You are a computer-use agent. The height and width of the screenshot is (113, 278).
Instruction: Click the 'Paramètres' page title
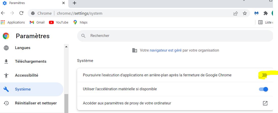pos(33,36)
